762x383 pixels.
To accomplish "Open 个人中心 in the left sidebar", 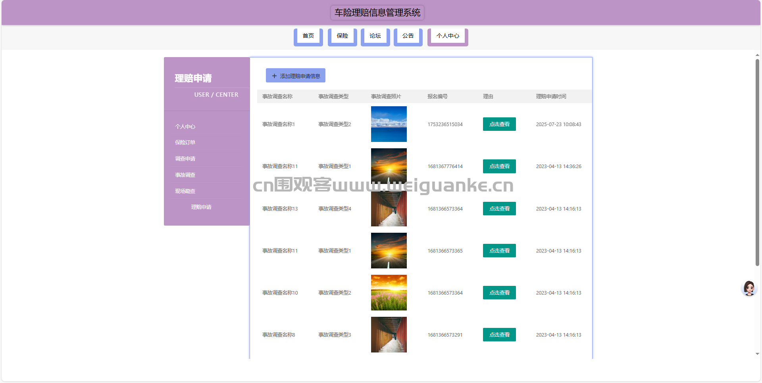I will click(x=185, y=126).
